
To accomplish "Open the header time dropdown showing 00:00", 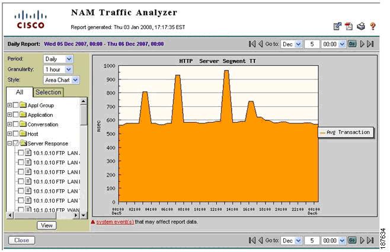I will [333, 44].
